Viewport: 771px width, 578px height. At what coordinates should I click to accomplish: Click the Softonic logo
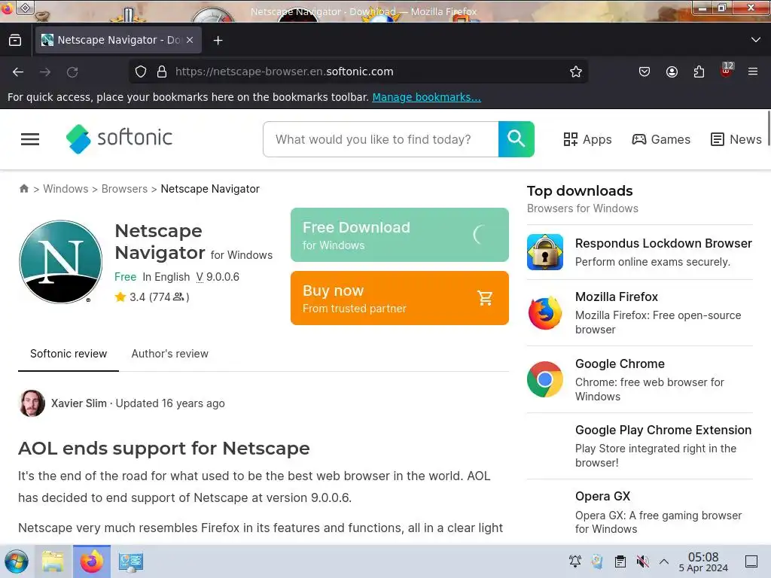click(119, 138)
